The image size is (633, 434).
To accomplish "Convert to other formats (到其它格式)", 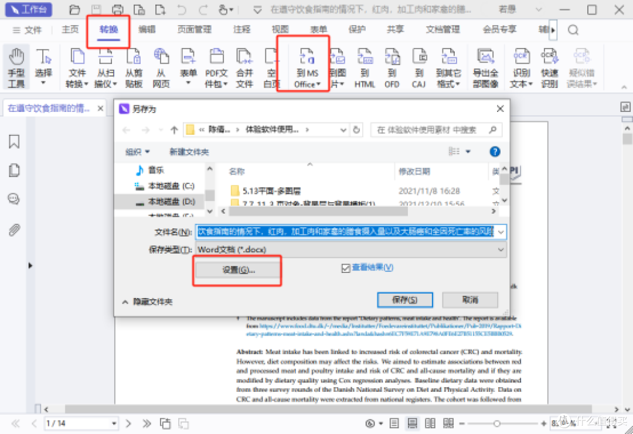I will point(448,67).
